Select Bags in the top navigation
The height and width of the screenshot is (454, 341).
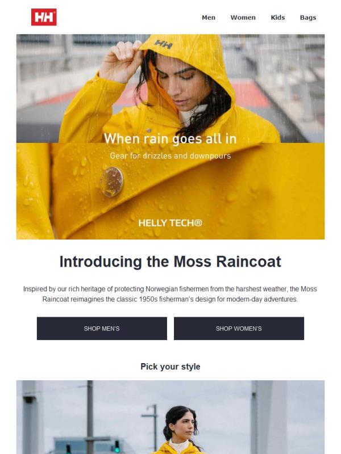click(x=308, y=18)
